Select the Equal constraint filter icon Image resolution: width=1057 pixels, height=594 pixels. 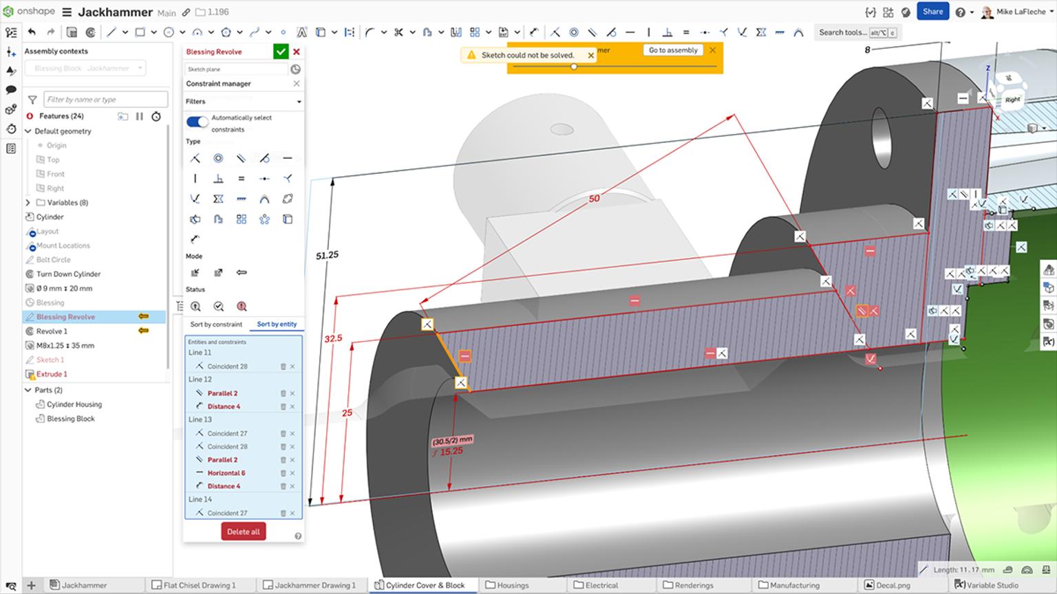(242, 179)
